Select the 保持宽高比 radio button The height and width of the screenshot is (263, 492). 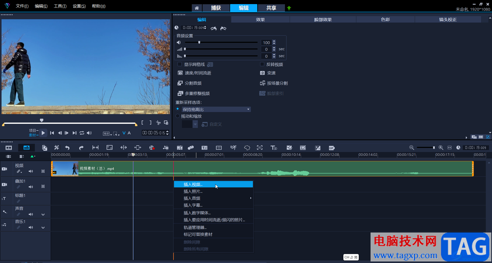[x=178, y=109]
